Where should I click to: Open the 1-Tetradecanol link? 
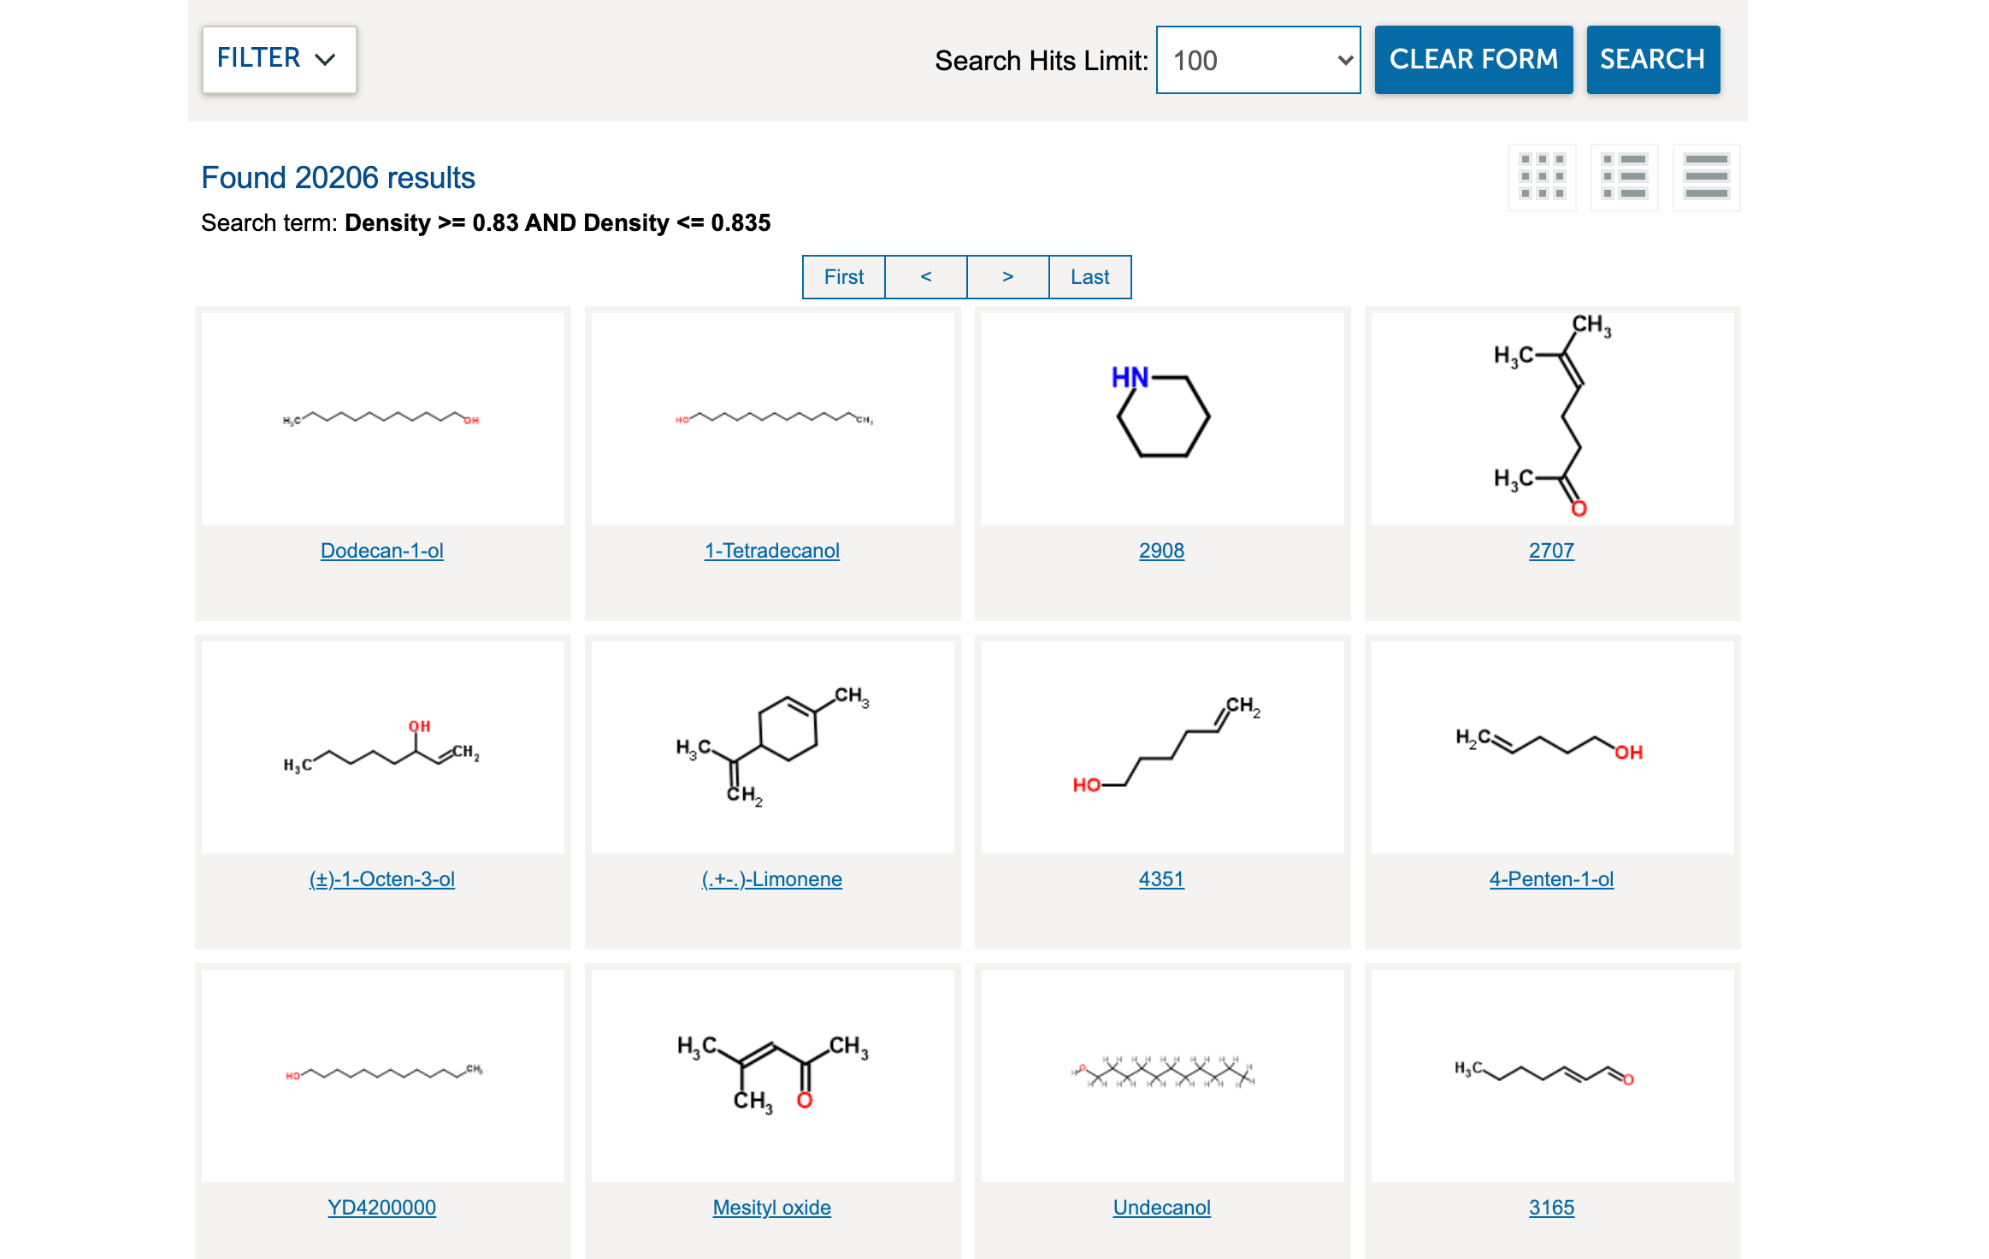(772, 551)
